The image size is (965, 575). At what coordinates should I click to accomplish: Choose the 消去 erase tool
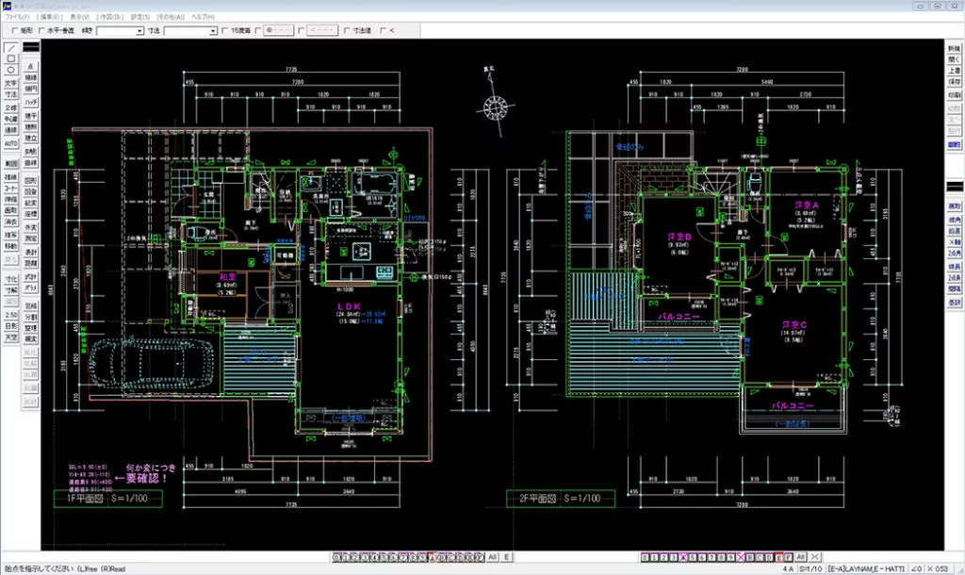[x=10, y=222]
